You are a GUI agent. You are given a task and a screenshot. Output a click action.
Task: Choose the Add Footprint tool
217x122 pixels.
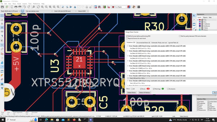194,24
